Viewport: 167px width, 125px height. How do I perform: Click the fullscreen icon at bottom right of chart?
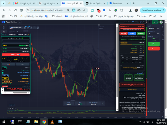[x=163, y=112]
